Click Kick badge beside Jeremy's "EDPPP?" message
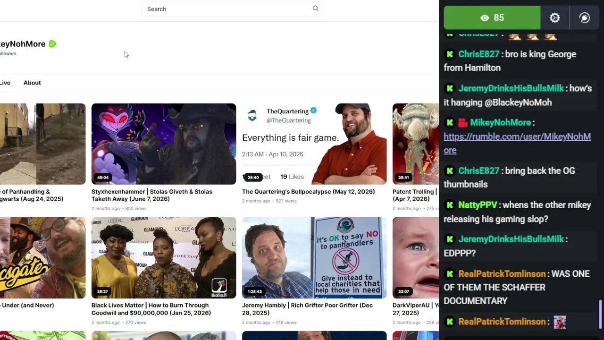 450,239
